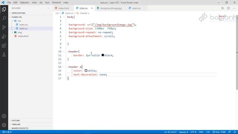Open Explorer Views and More Actions ellipsis
This screenshot has height=134, width=238.
click(x=48, y=8)
